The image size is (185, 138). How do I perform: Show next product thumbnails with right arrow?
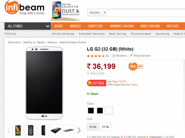click(79, 130)
